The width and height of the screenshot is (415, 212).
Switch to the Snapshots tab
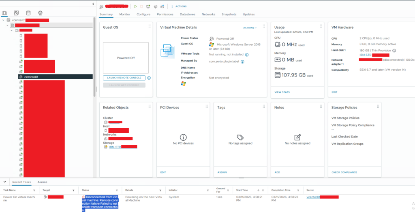[229, 14]
